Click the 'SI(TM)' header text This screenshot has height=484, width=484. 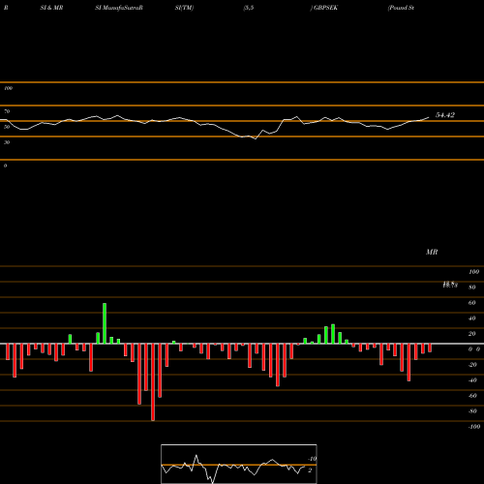coord(184,8)
